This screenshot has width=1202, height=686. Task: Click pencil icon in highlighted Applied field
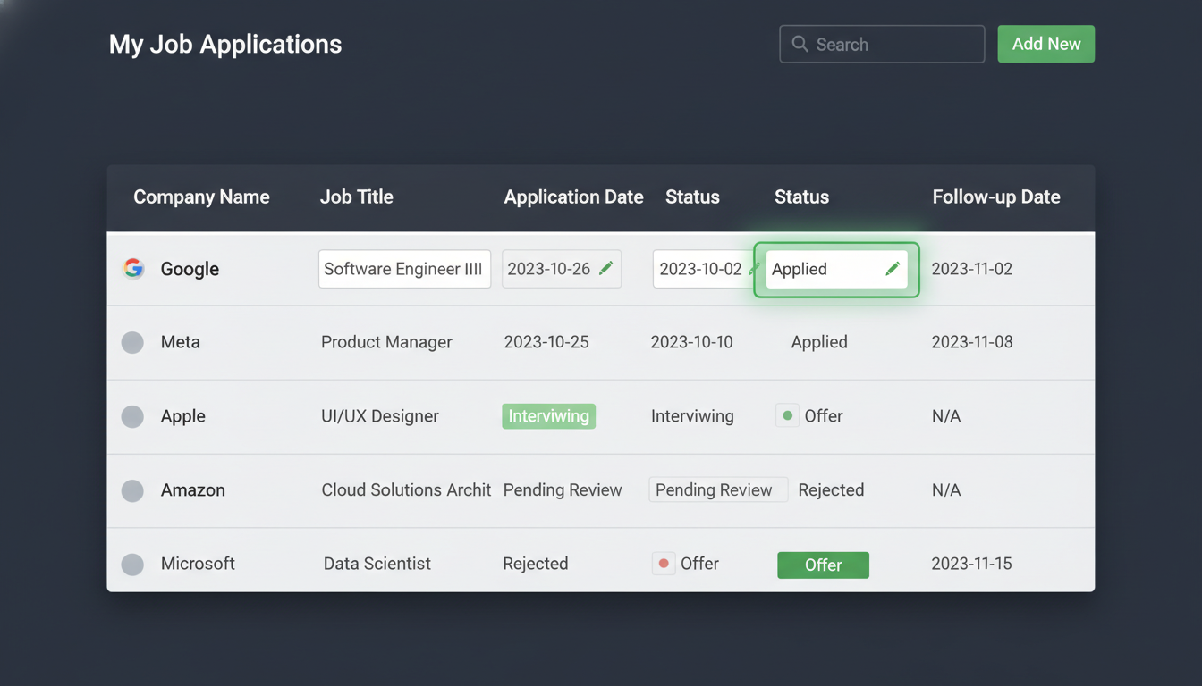[892, 269]
